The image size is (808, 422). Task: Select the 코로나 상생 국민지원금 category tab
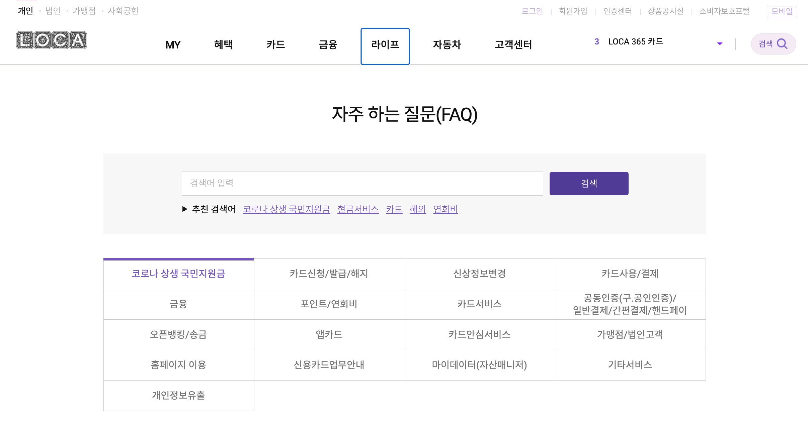tap(178, 274)
